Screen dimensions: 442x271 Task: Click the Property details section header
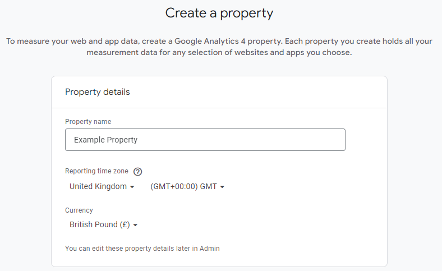(x=98, y=92)
